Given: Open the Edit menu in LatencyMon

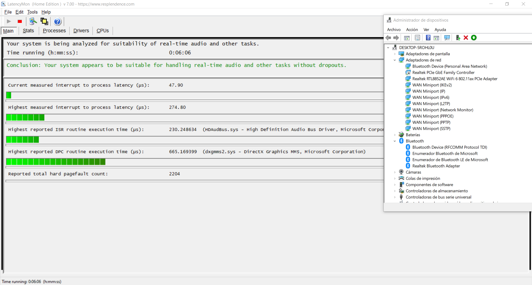Looking at the screenshot, I should tap(19, 12).
